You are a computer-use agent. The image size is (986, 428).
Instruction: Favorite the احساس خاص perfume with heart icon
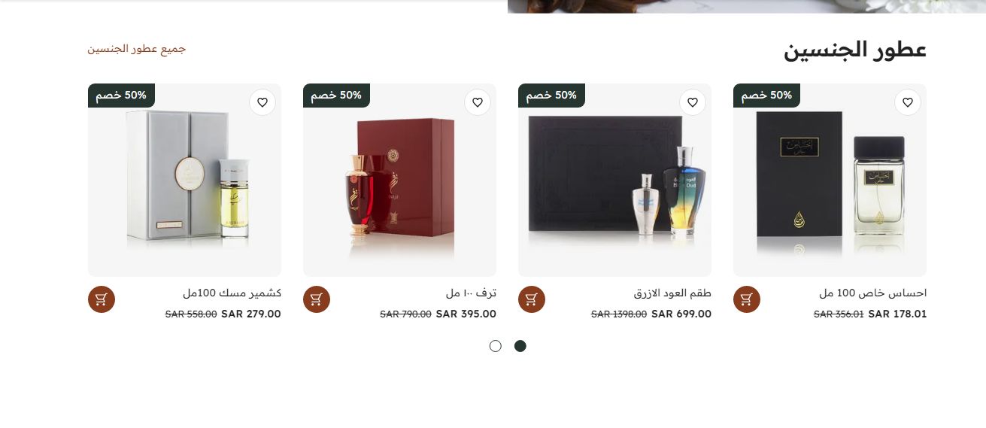(x=907, y=102)
